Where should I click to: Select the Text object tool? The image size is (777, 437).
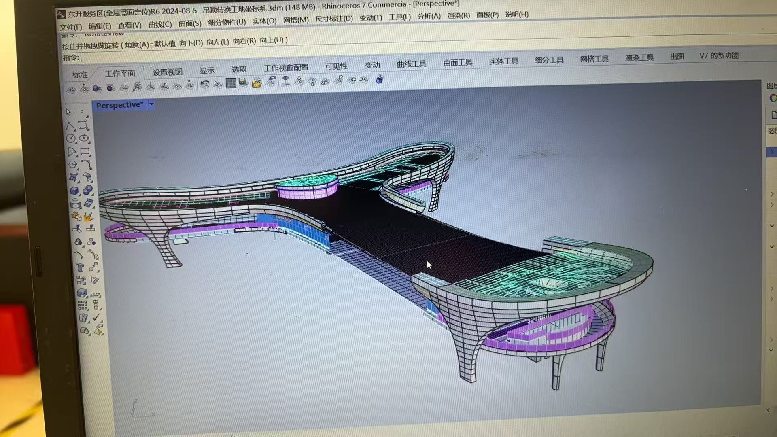(80, 267)
